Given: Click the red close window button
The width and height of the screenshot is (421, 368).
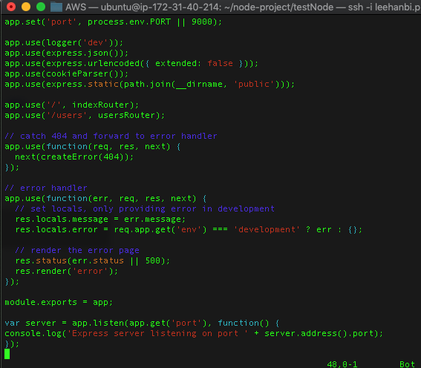Looking at the screenshot, I should coord(11,7).
